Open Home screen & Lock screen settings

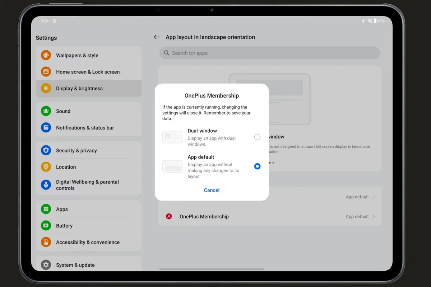[89, 72]
